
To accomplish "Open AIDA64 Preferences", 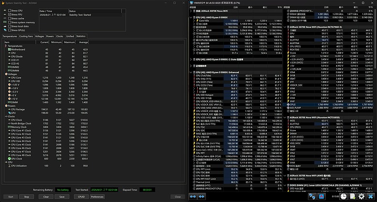I will [x=97, y=197].
